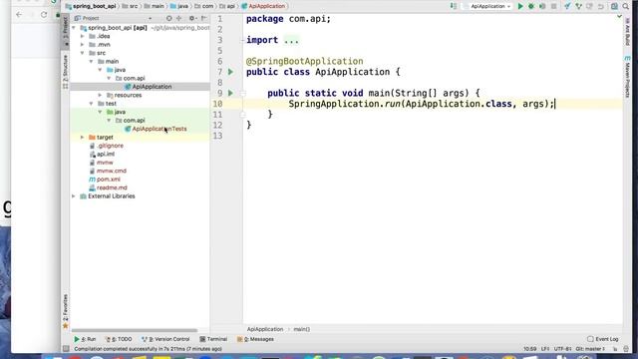Run with coverage from the toolbar
This screenshot has width=638, height=359.
point(542,6)
